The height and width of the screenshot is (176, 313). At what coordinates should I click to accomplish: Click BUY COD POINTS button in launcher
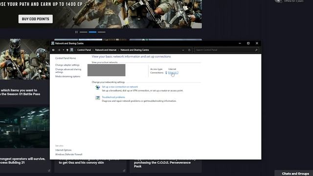click(36, 19)
